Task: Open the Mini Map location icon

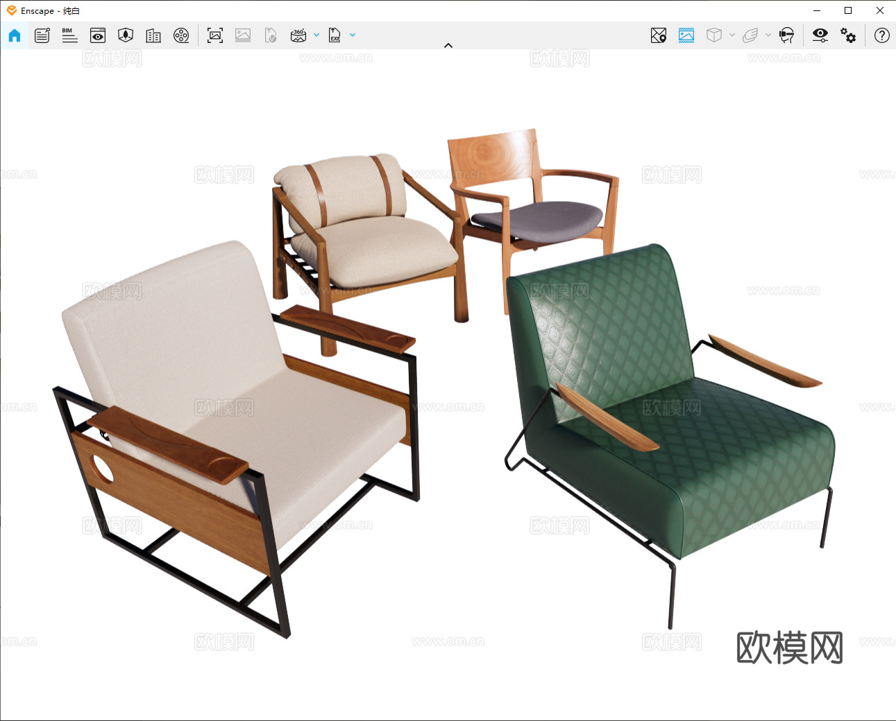Action: 659,35
